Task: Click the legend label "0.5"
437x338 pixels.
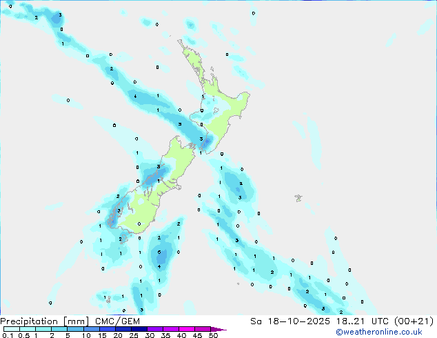Action: [24, 335]
